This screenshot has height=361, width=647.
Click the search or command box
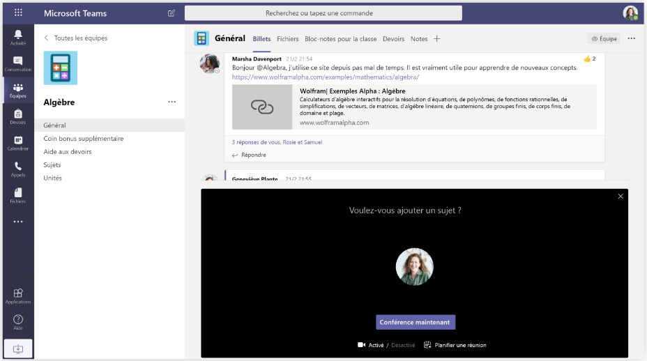click(323, 13)
